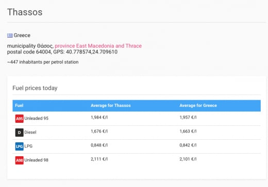Screen dimensions: 268x187
Task: Click the red A98 fuel icon
Action: tap(19, 160)
